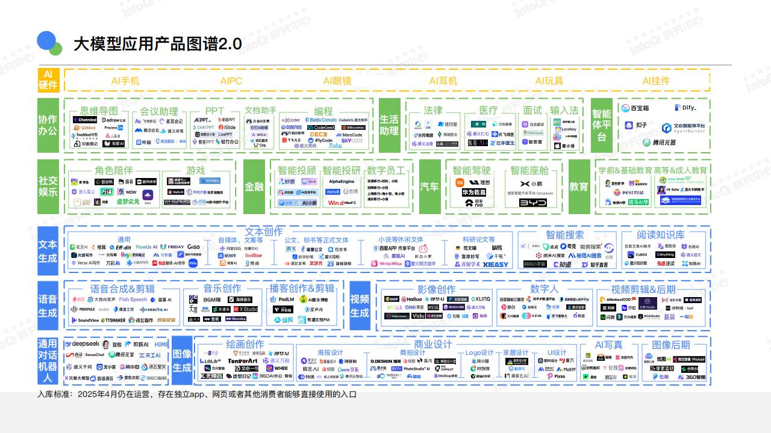The image size is (771, 433).
Task: Click the 数字人 section heading
Action: coord(545,289)
